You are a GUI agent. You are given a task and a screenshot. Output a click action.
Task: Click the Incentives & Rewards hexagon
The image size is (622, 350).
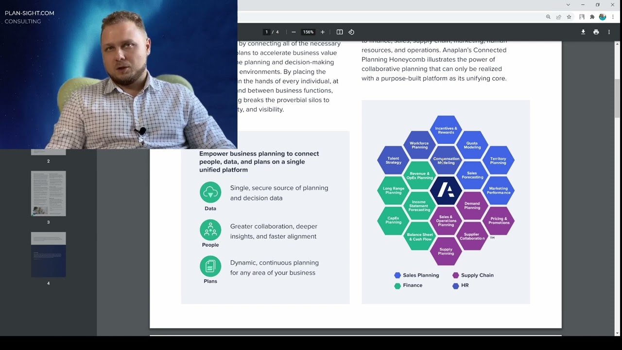(x=446, y=130)
